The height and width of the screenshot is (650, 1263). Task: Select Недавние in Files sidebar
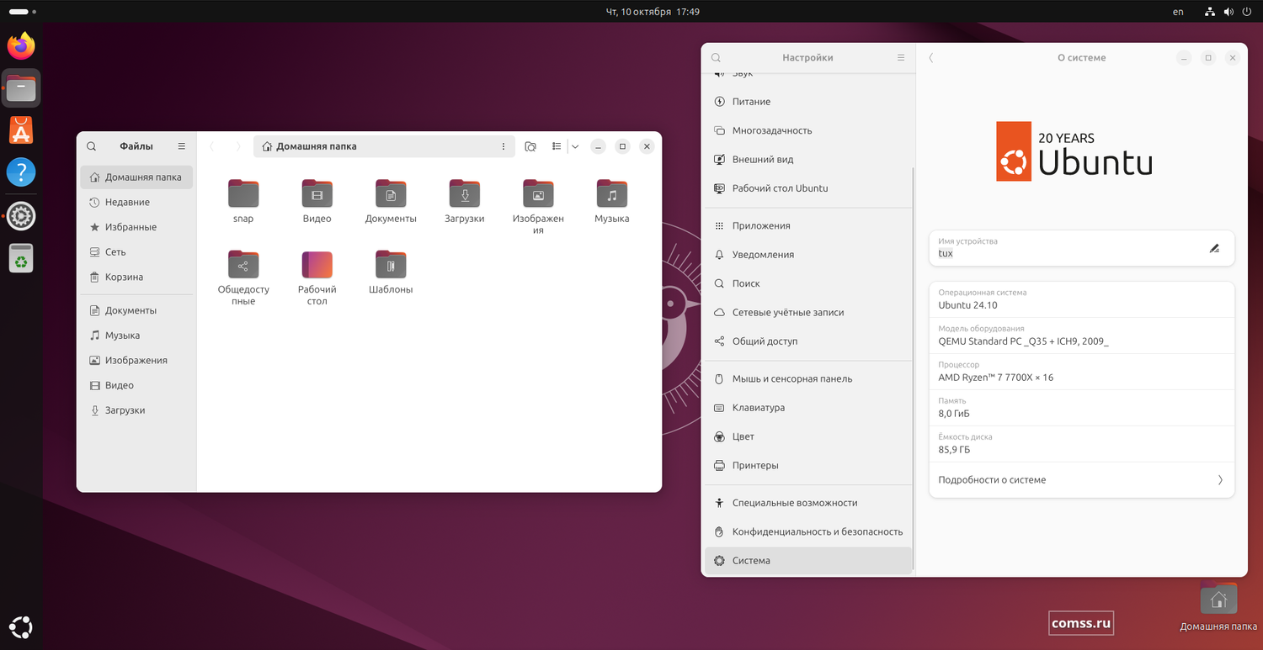coord(136,203)
